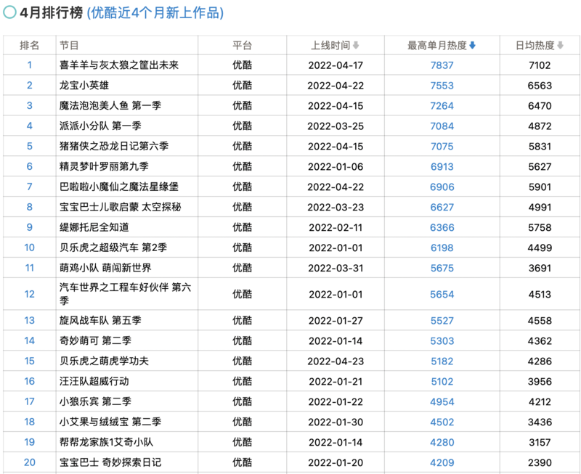581x474 pixels.
Task: Open heat value 7553 link
Action: [x=442, y=86]
